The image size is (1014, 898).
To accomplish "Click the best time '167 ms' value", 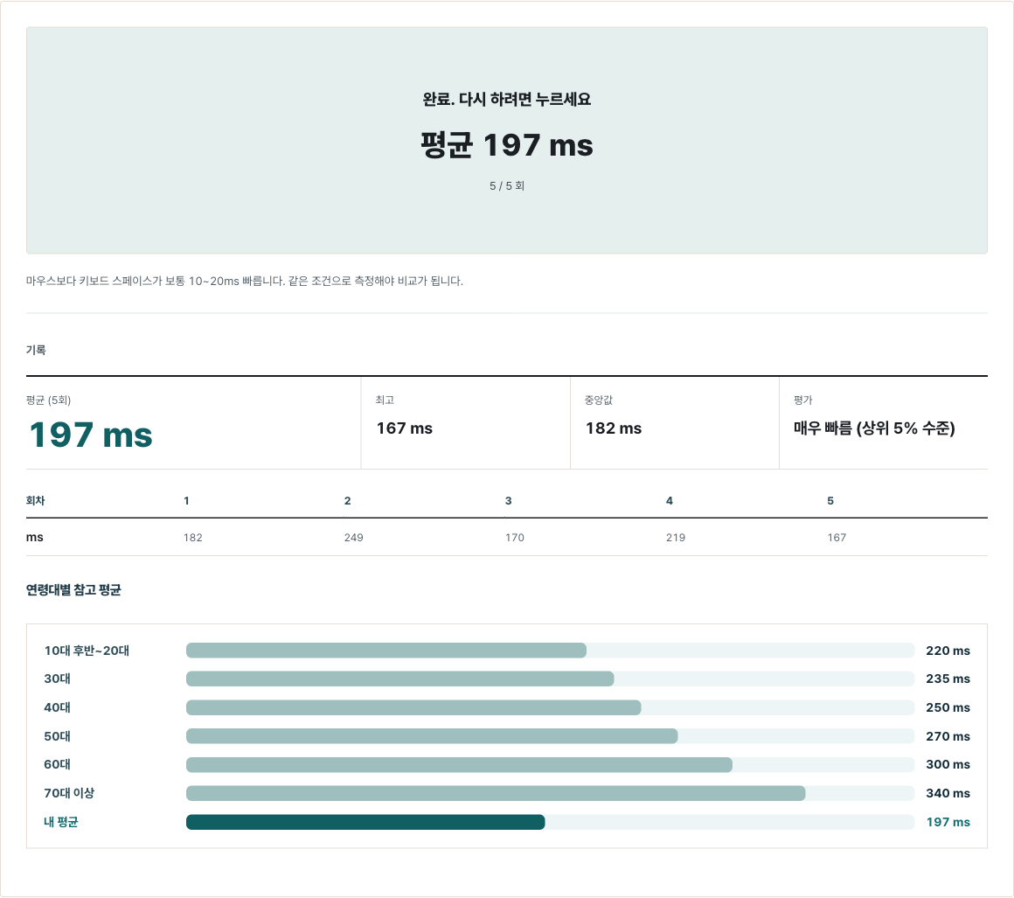I will 404,428.
